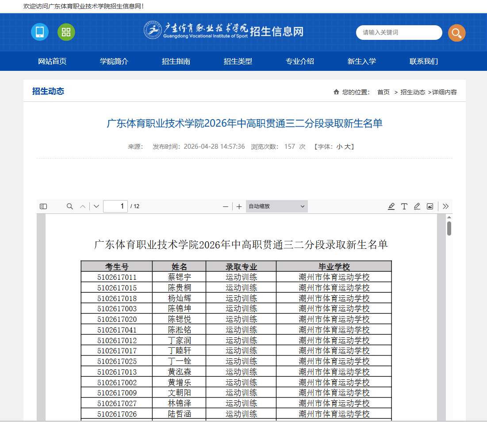
Task: Click the cell 5102617041
Action: (117, 330)
